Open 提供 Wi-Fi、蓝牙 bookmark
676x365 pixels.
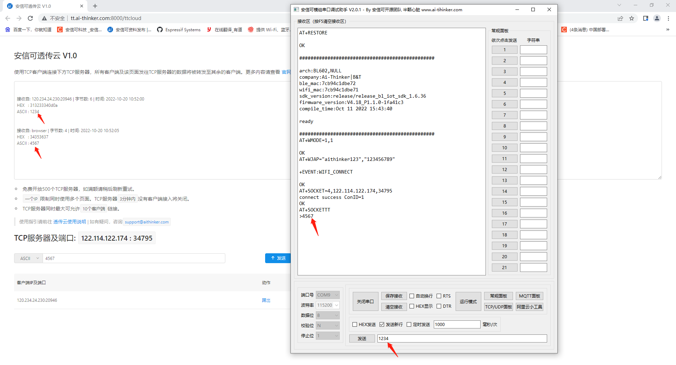(268, 30)
